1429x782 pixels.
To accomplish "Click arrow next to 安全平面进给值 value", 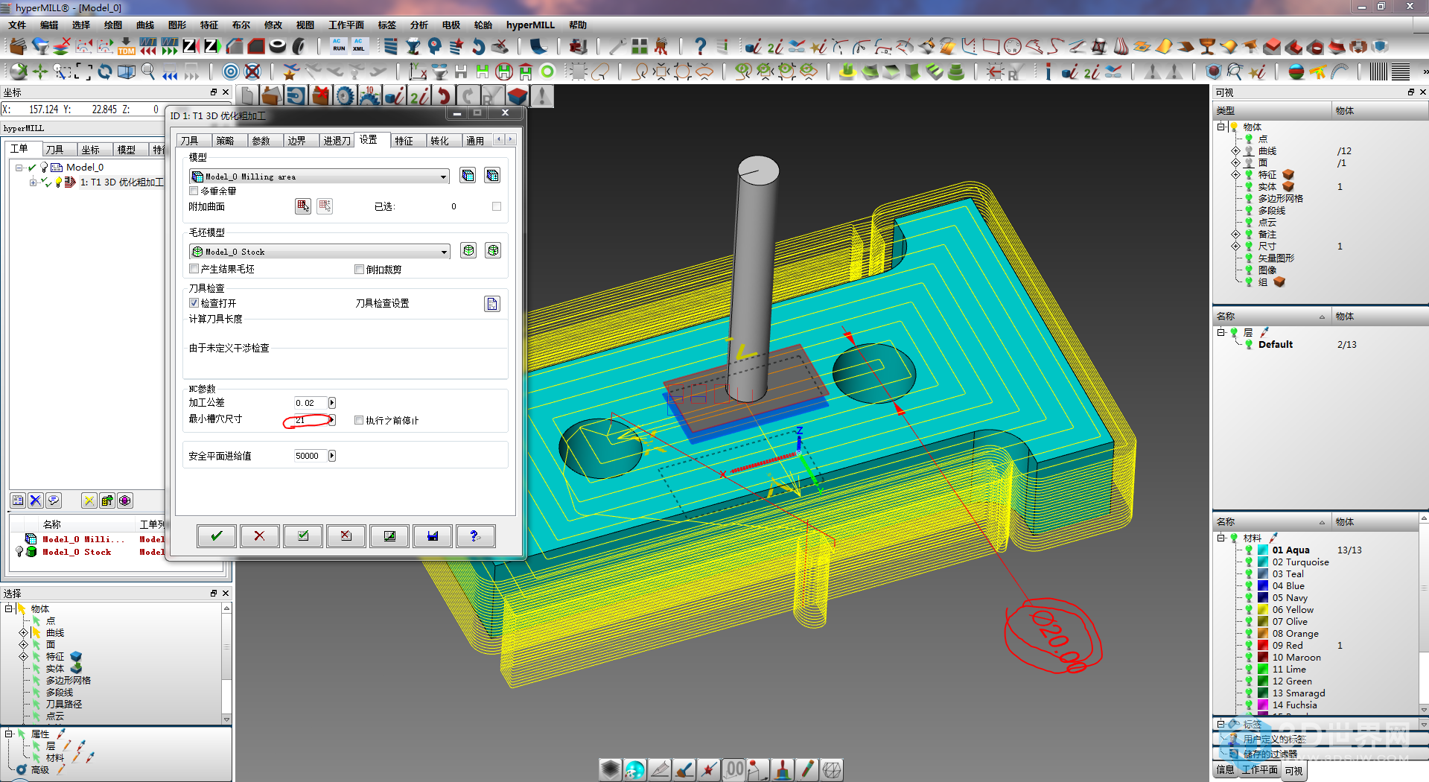I will point(332,456).
